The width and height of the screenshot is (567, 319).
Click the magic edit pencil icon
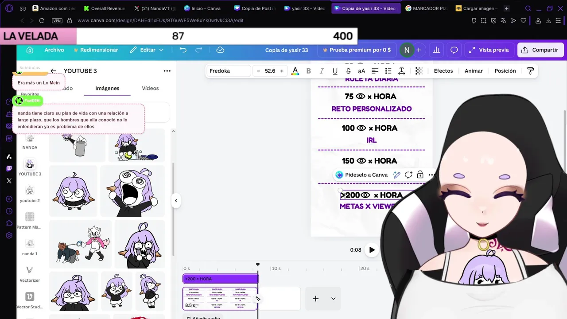pos(397,175)
